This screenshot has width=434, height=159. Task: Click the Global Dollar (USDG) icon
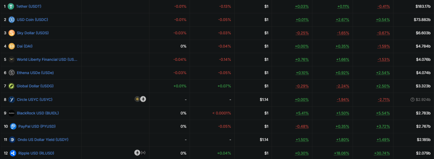(x=12, y=86)
